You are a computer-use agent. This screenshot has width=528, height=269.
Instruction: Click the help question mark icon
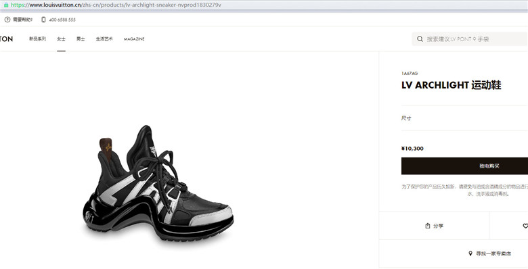pyautogui.click(x=7, y=20)
